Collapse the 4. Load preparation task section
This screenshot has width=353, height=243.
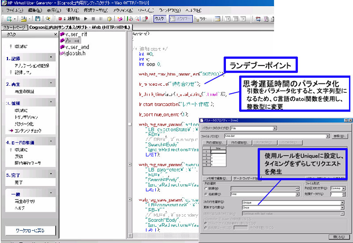tap(51, 141)
